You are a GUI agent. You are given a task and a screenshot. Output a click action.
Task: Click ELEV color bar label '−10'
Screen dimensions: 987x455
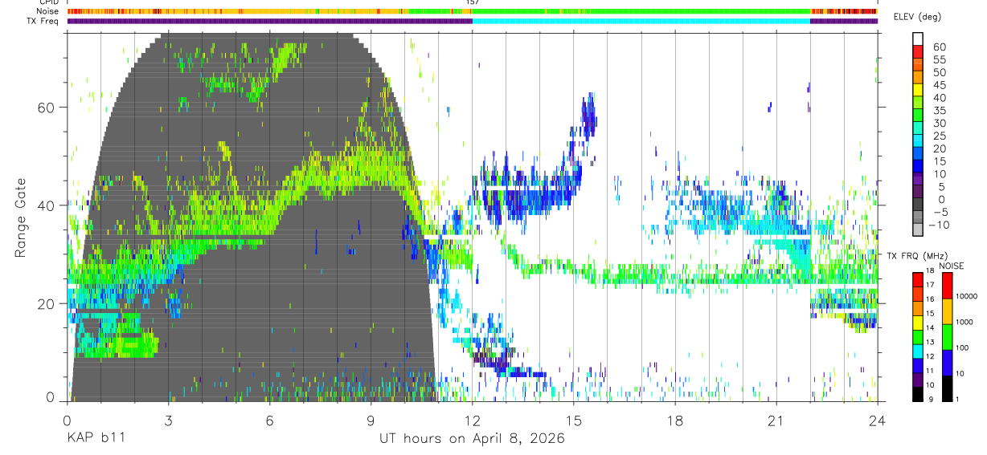tap(939, 225)
